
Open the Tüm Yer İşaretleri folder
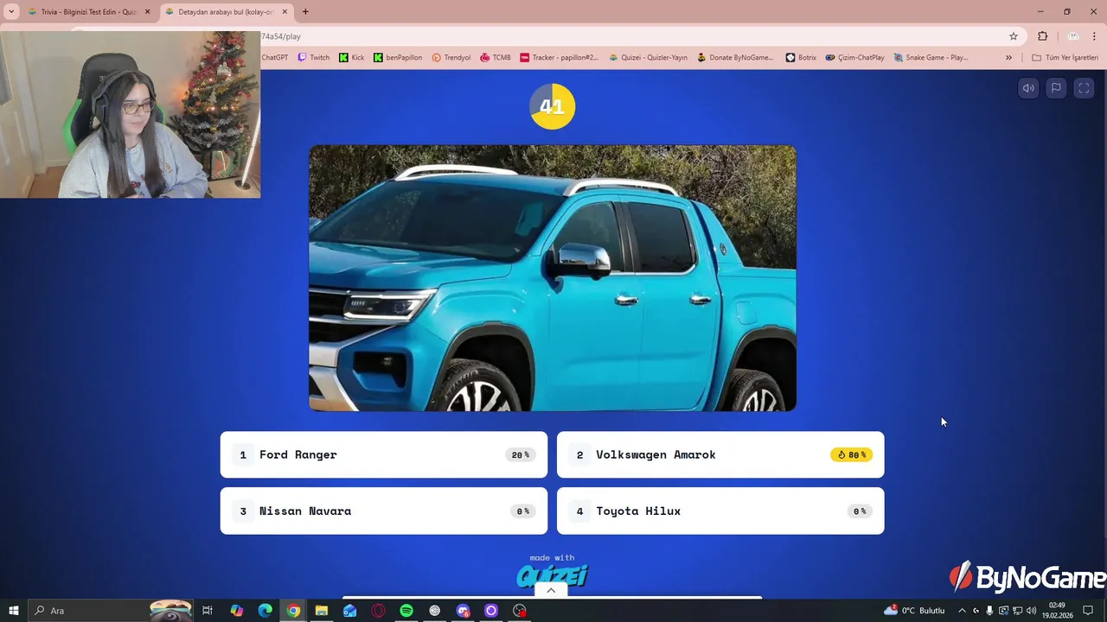pos(1065,58)
